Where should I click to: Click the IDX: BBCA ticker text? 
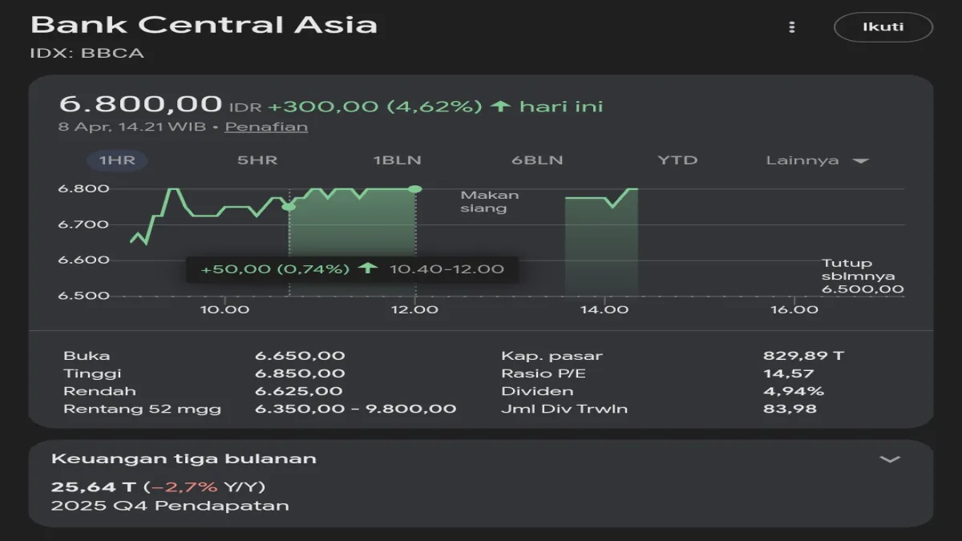pos(87,54)
